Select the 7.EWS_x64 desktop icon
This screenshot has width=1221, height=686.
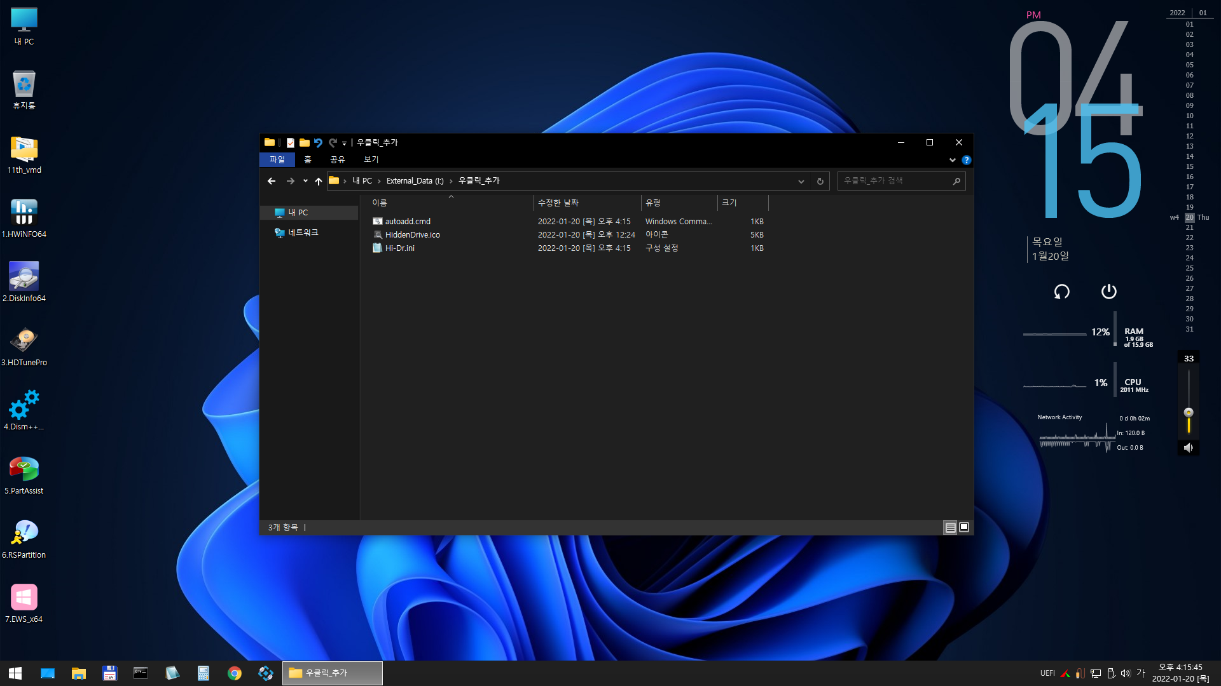24,603
